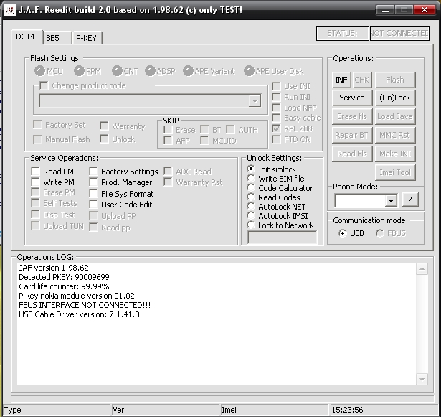Toggle FTD ON checkbox
The image size is (441, 417).
point(277,139)
